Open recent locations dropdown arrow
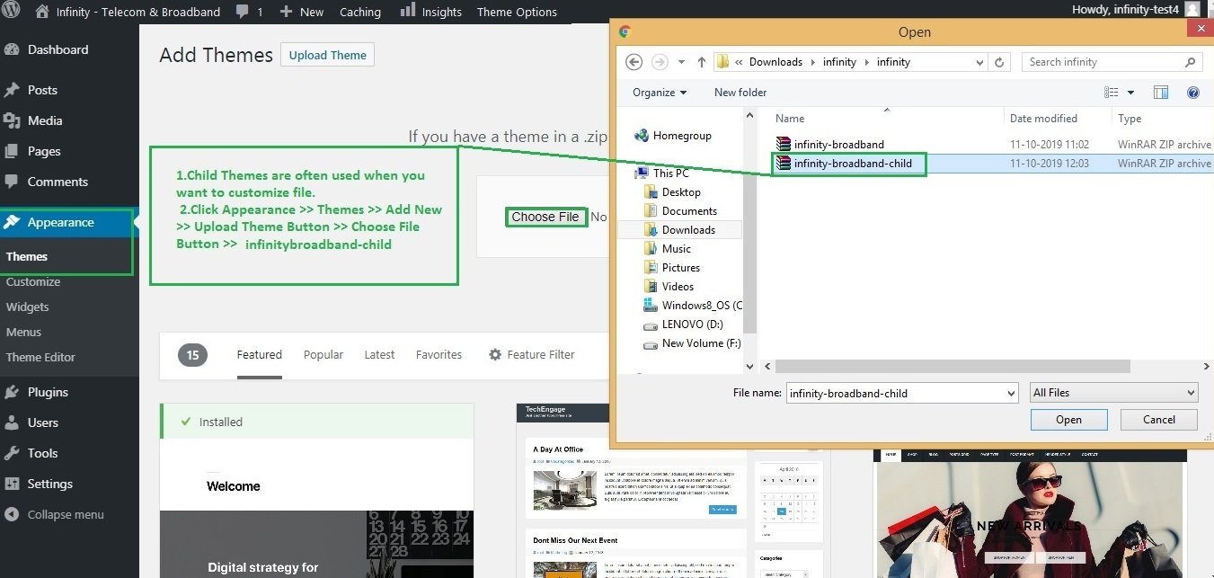This screenshot has width=1214, height=578. (682, 62)
